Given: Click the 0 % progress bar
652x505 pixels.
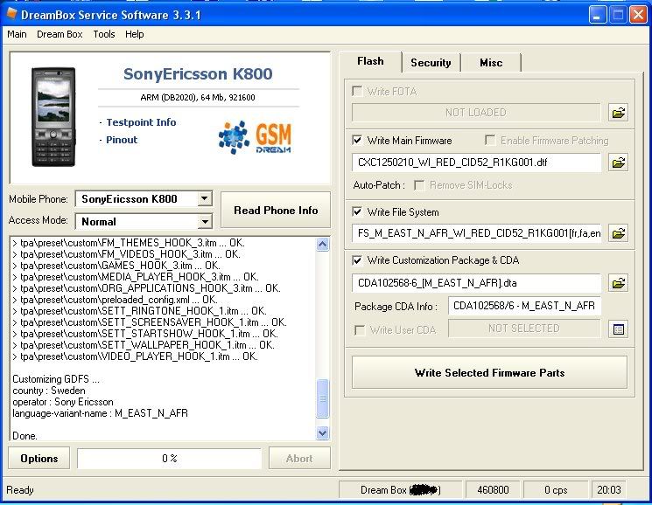Looking at the screenshot, I should tap(169, 459).
